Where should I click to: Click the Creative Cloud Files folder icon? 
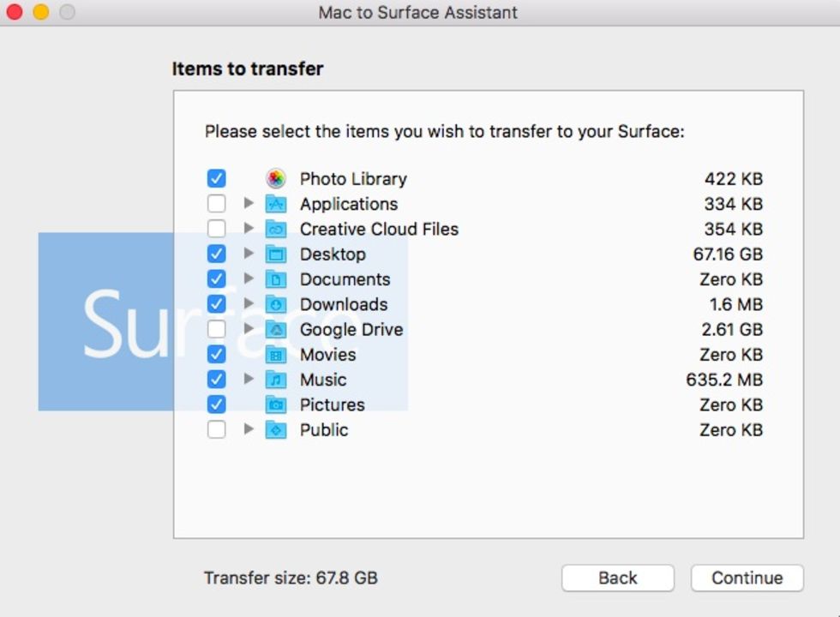coord(275,229)
